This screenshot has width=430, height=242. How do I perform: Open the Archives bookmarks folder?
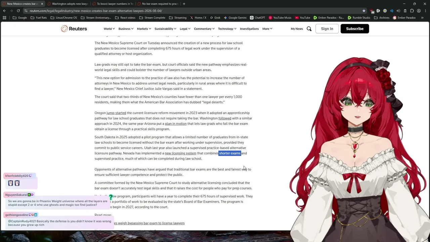tap(381, 18)
